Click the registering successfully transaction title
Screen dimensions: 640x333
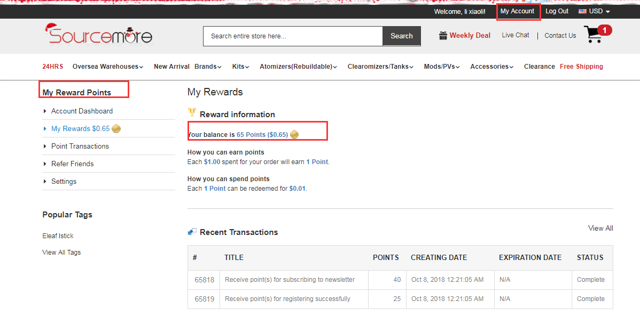(x=287, y=299)
